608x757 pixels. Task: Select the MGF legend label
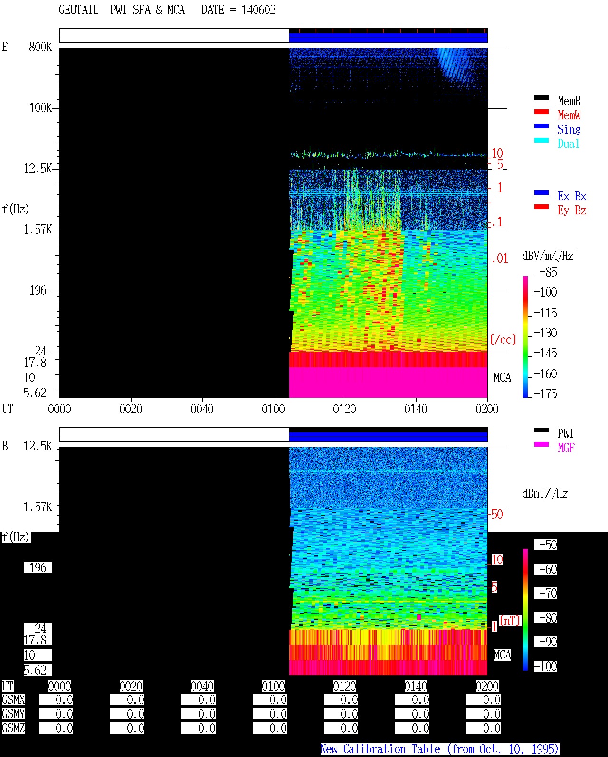click(566, 448)
